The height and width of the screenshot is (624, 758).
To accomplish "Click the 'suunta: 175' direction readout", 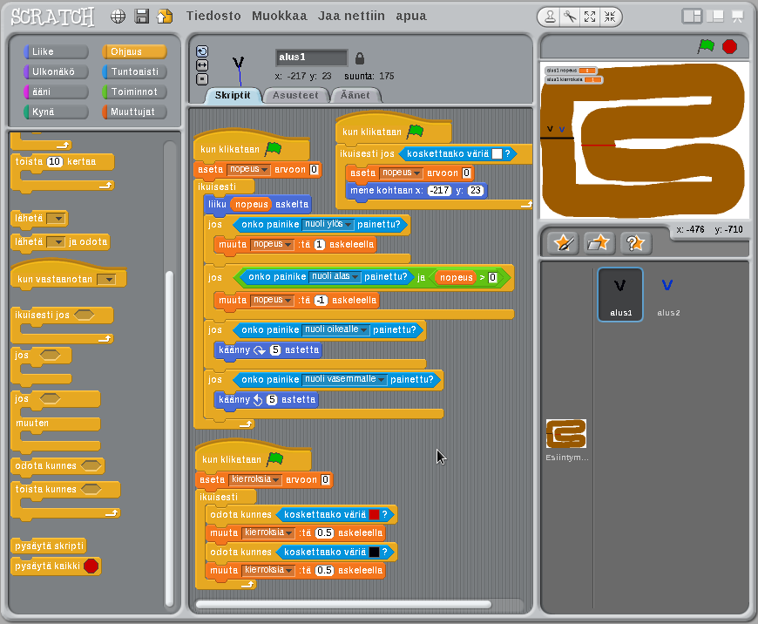I will (369, 77).
